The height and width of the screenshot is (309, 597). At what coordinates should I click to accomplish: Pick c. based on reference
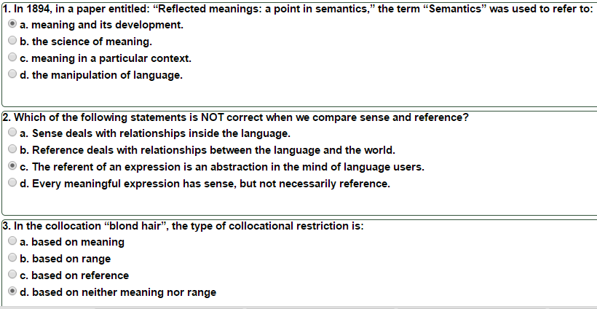click(12, 274)
